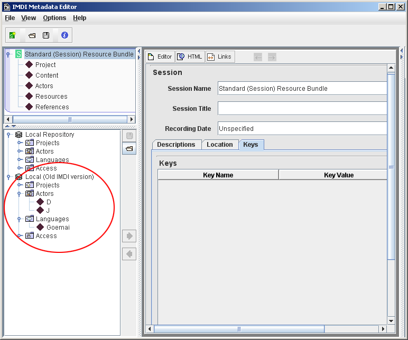This screenshot has height=340, width=408.
Task: Click the Local (Old IMDI version) database icon
Action: (18, 177)
